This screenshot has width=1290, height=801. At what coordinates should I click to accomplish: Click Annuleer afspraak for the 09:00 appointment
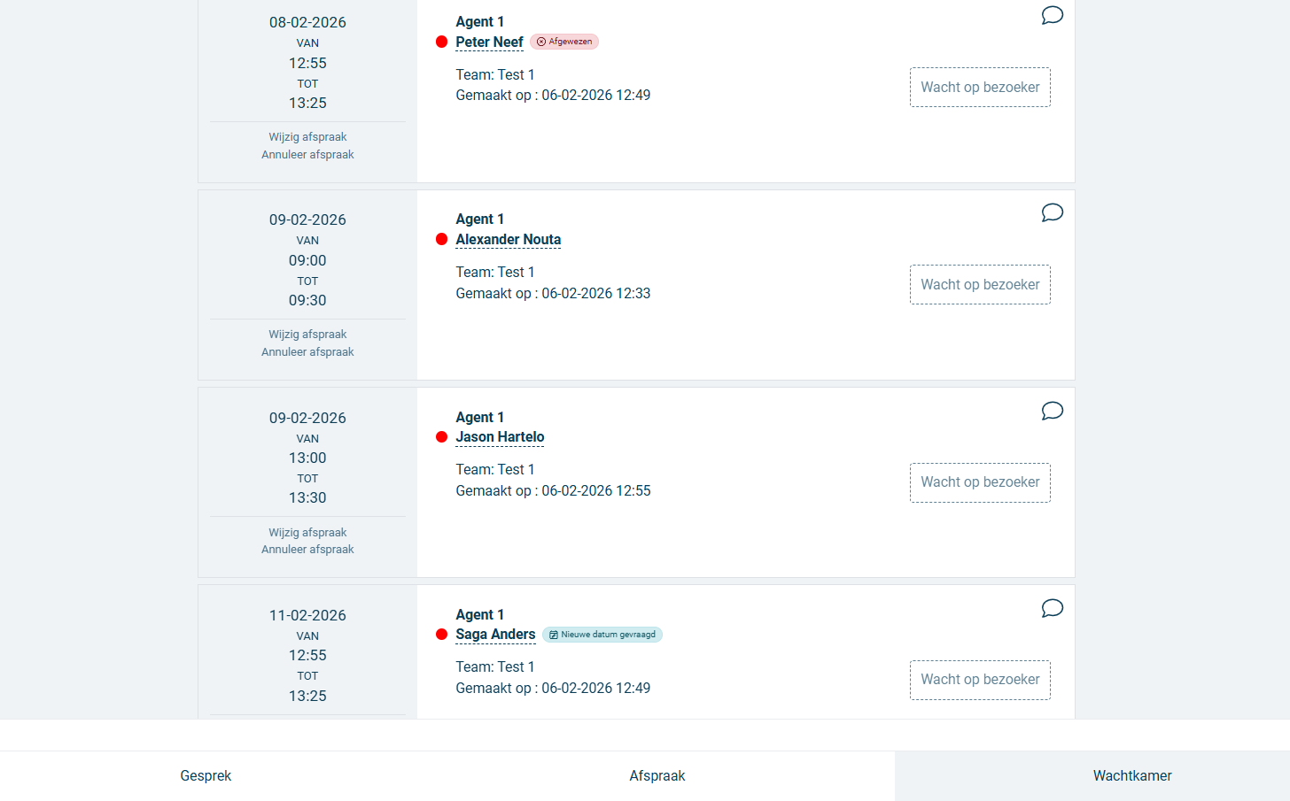point(307,352)
